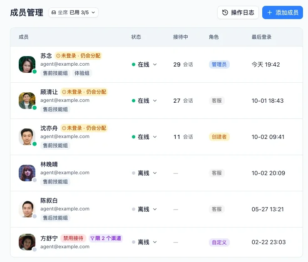Change 陈叙白's 离线 status dropdown
This screenshot has height=262, width=308.
tap(144, 209)
